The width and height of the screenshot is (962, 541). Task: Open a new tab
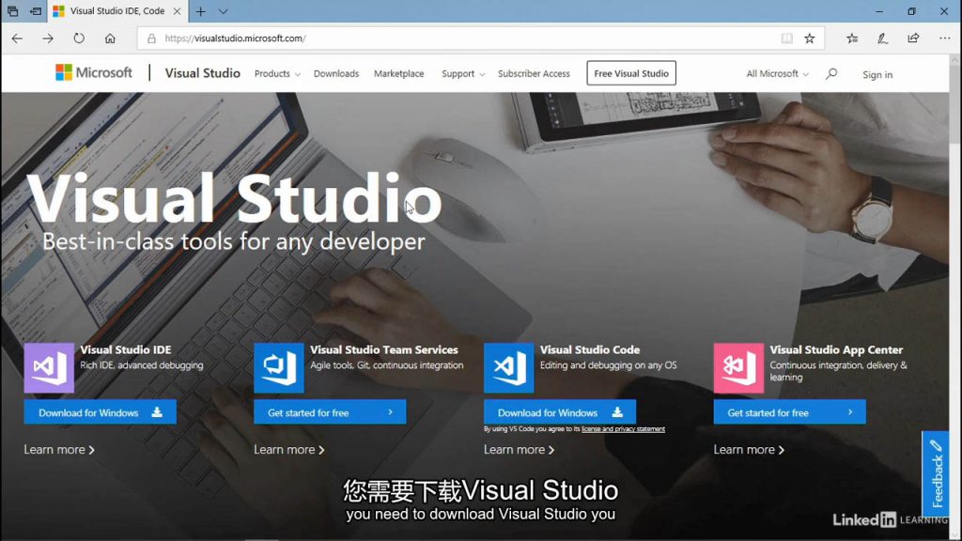(x=201, y=11)
